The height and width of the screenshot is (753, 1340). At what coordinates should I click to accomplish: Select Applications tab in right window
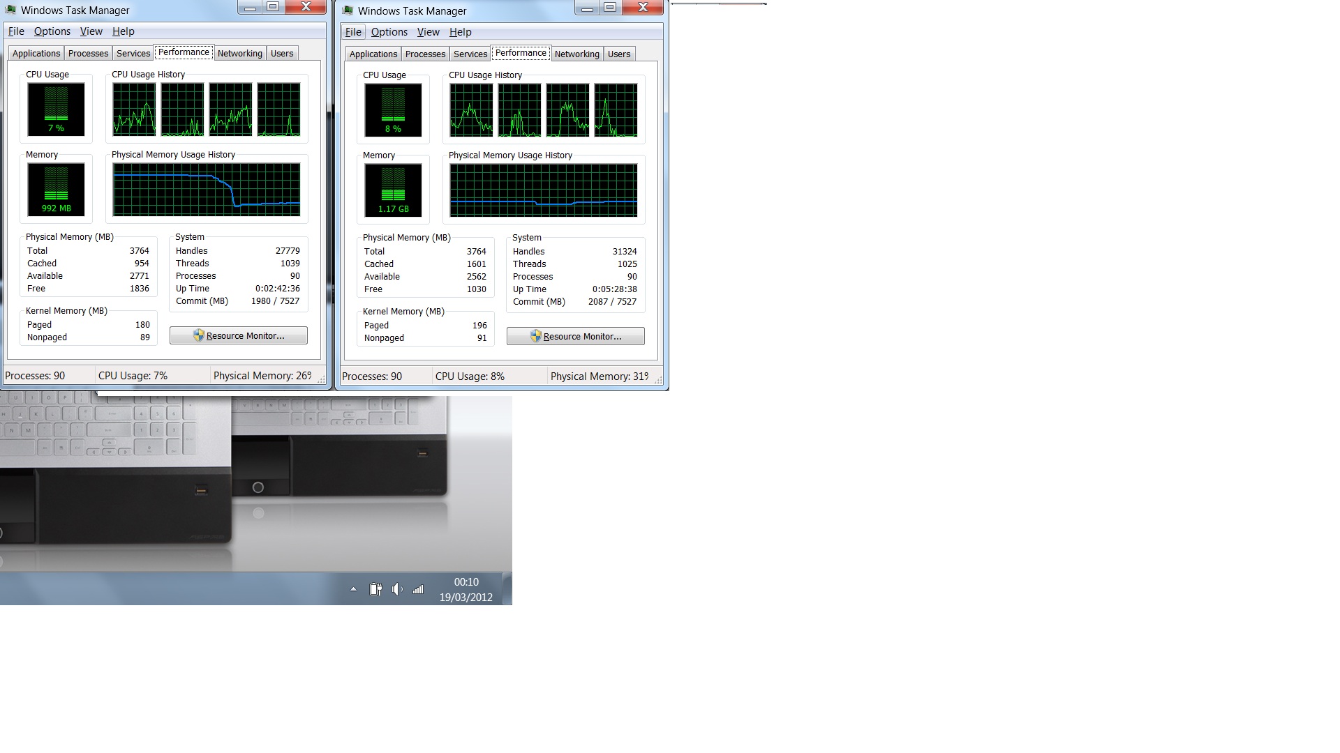(x=373, y=54)
